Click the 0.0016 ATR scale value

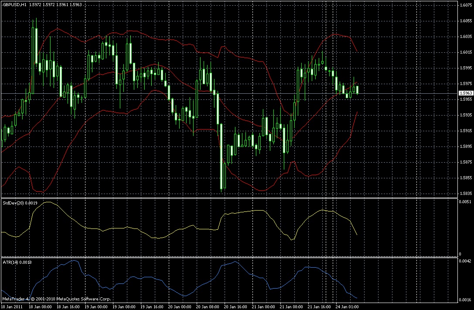[466, 300]
